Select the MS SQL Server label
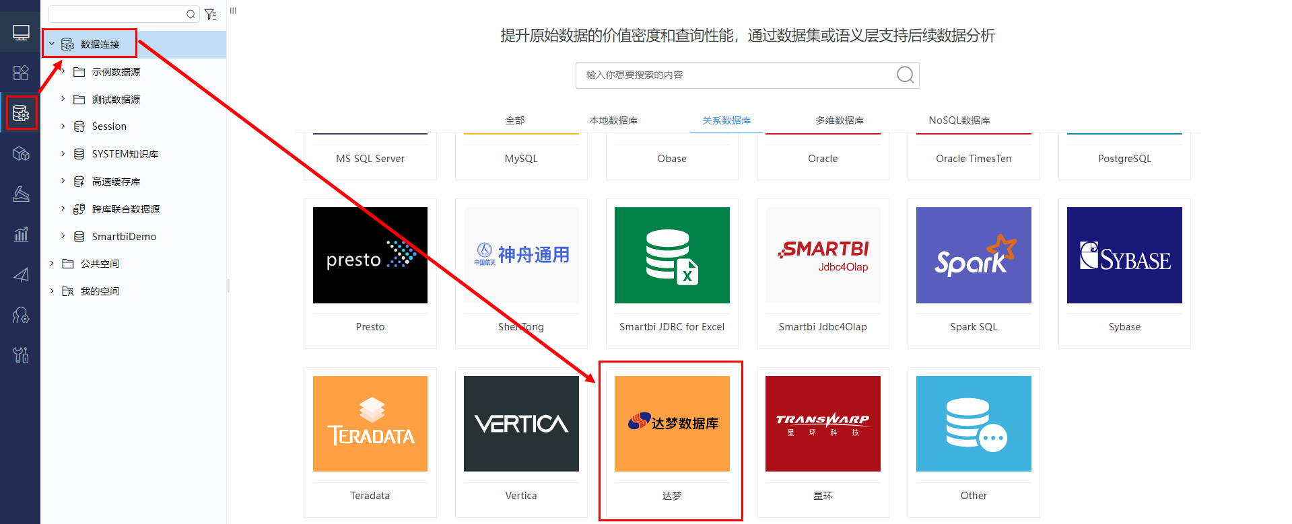This screenshot has height=524, width=1292. pyautogui.click(x=370, y=159)
